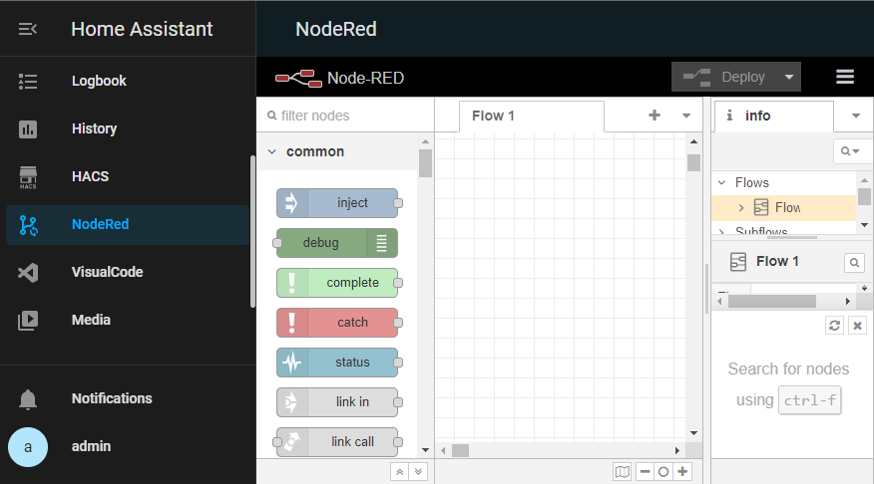
Task: Select the debug node in palette
Action: click(x=337, y=243)
